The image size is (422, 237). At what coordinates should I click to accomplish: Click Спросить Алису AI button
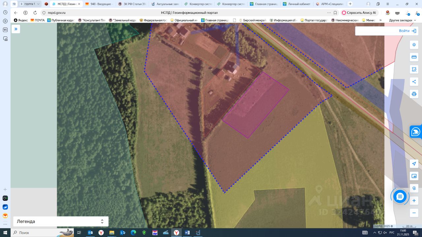click(359, 13)
